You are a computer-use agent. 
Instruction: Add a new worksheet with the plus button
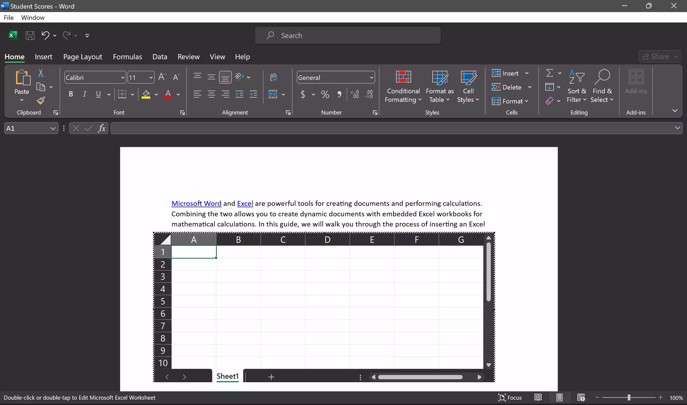pos(271,377)
